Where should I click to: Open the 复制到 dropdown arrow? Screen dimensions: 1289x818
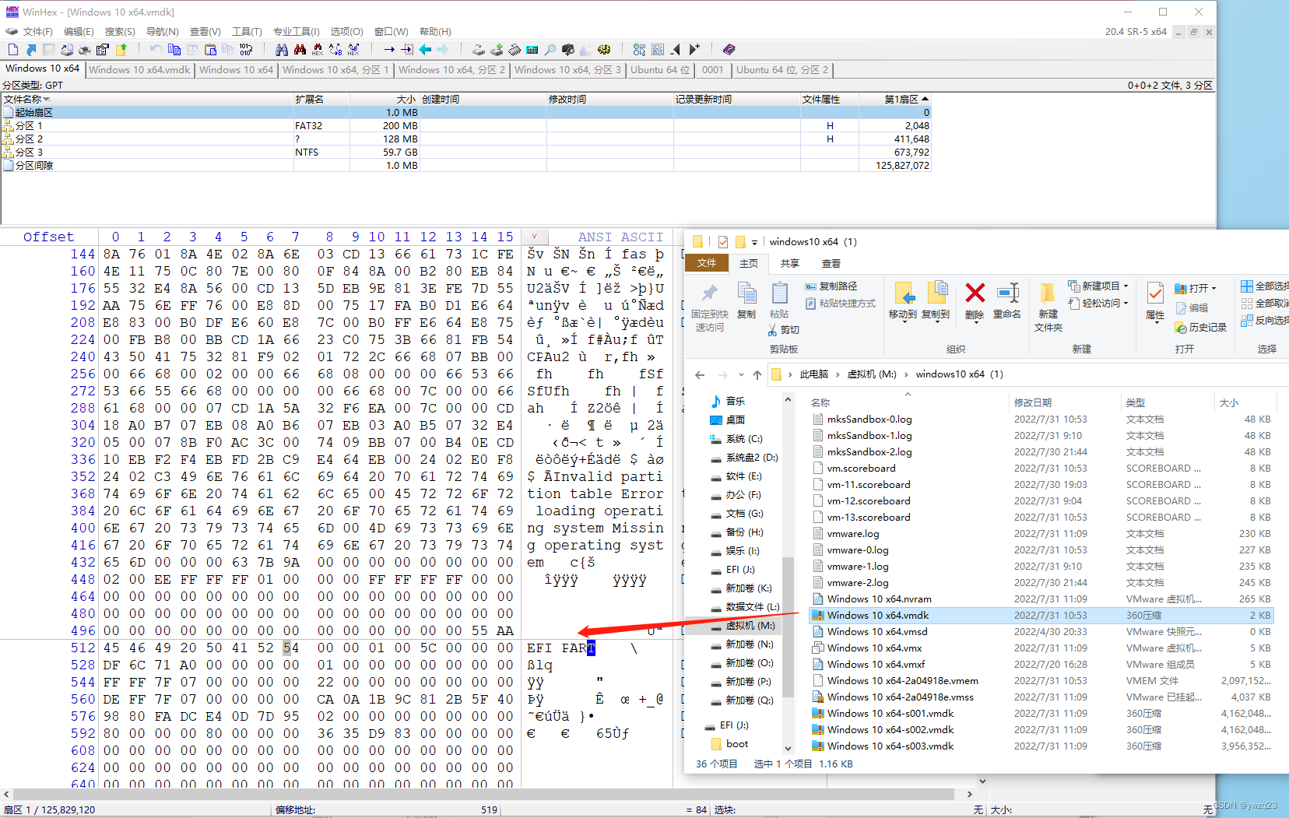937,322
